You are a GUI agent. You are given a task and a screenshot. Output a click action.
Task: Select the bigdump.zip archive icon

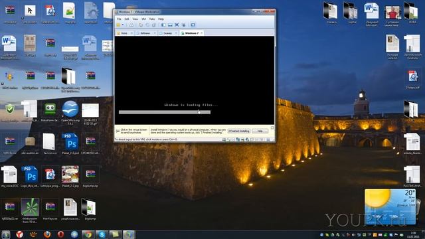90,177
